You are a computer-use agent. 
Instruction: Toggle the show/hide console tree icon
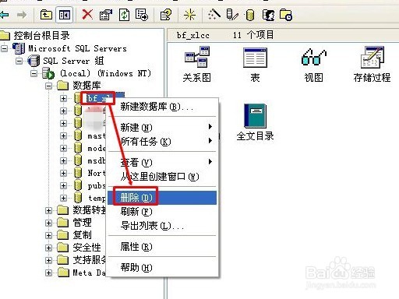(65, 15)
